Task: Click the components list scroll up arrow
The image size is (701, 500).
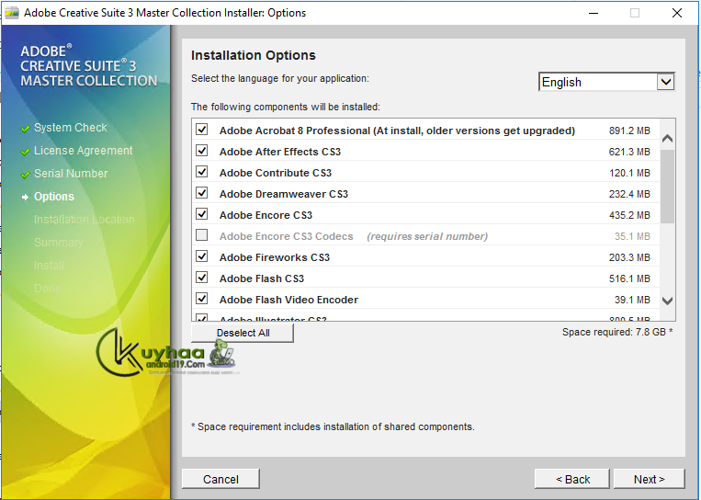Action: click(x=667, y=138)
